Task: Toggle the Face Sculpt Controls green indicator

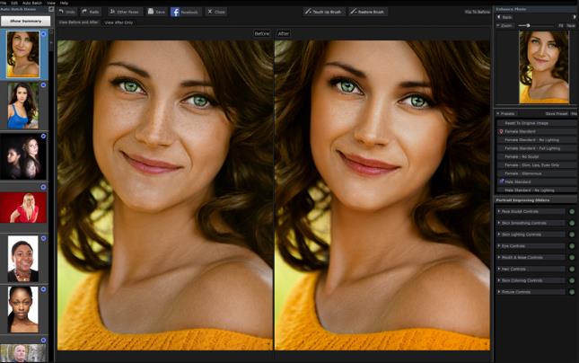Action: pyautogui.click(x=572, y=211)
